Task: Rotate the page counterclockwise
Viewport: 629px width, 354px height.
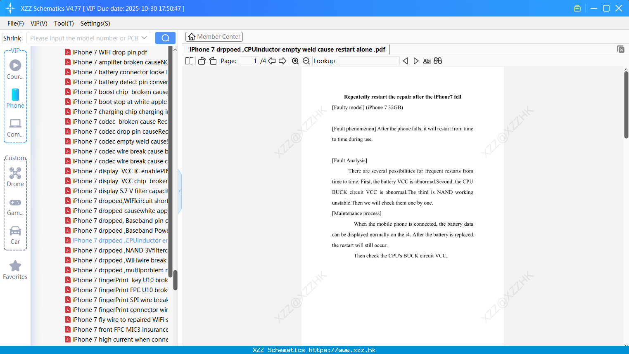Action: (x=202, y=61)
